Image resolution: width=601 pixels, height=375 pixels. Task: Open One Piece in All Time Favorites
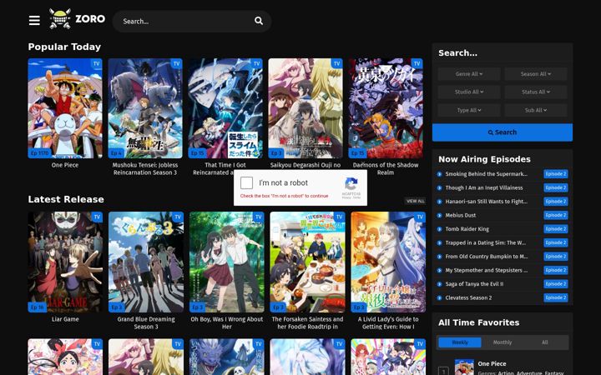point(492,363)
